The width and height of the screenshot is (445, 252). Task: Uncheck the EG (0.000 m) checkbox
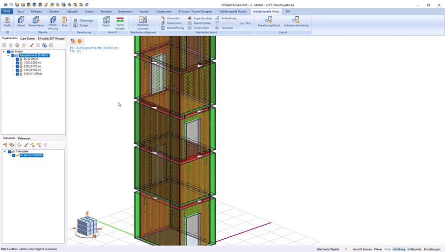coord(17,59)
